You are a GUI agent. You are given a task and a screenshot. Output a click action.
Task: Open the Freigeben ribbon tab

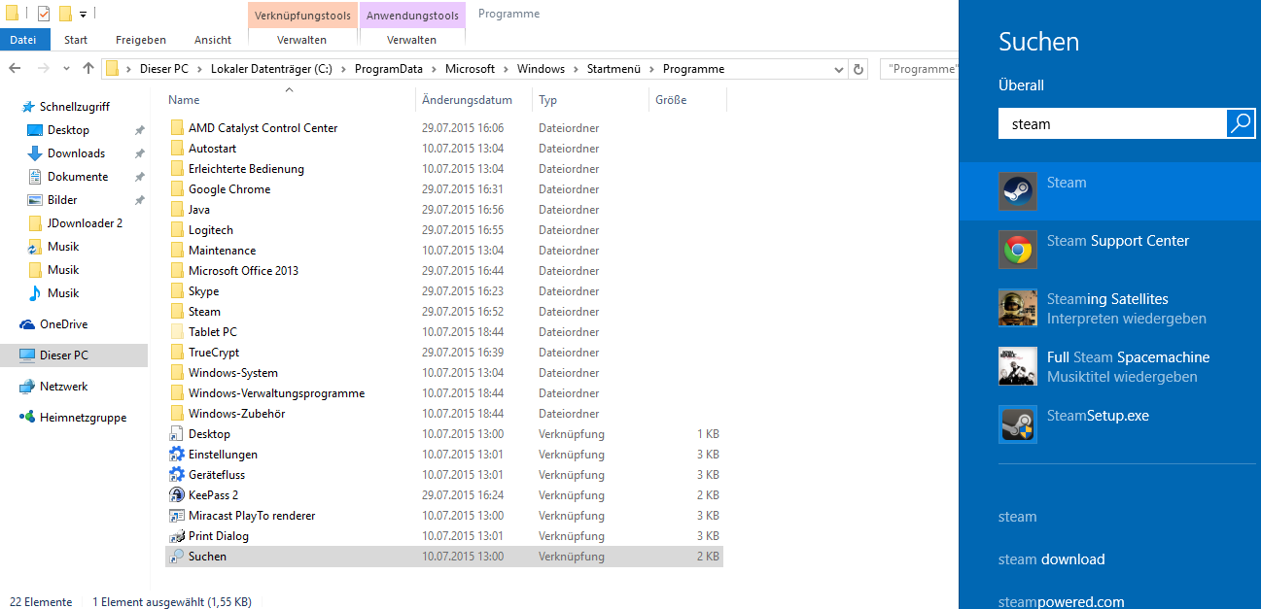tap(141, 40)
